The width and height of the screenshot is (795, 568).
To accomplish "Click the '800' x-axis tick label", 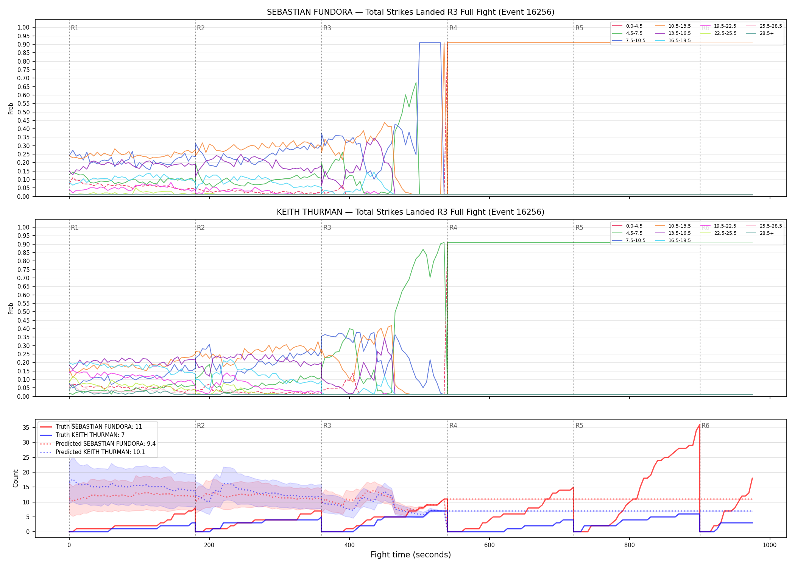I will [629, 545].
